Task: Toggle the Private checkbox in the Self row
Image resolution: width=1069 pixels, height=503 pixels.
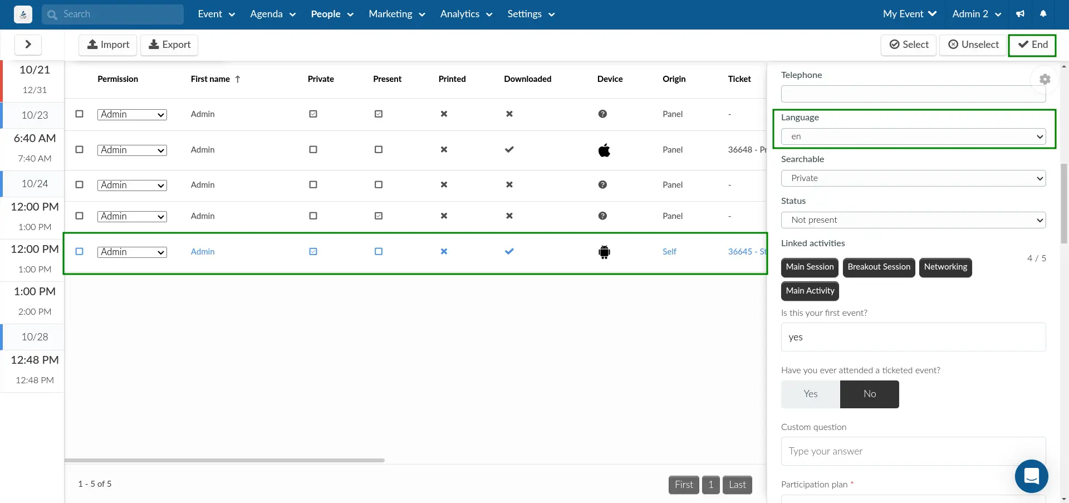Action: pos(313,251)
